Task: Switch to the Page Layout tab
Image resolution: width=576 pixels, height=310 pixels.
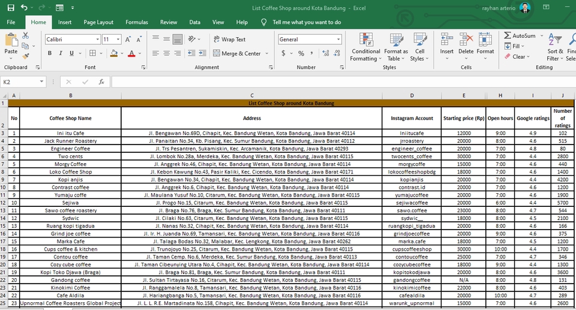Action: coord(98,22)
